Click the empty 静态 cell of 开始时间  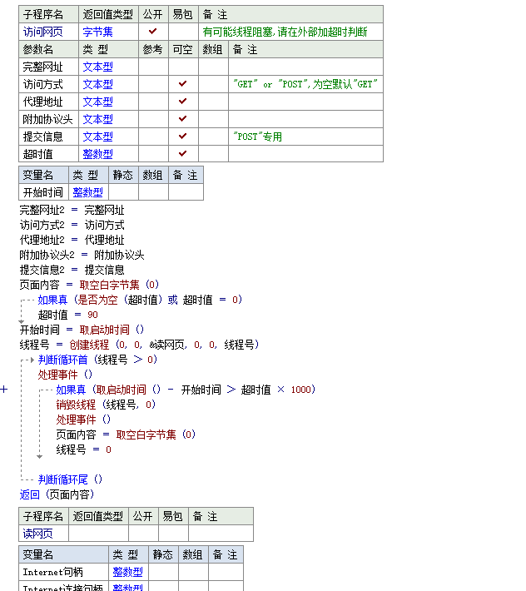123,192
